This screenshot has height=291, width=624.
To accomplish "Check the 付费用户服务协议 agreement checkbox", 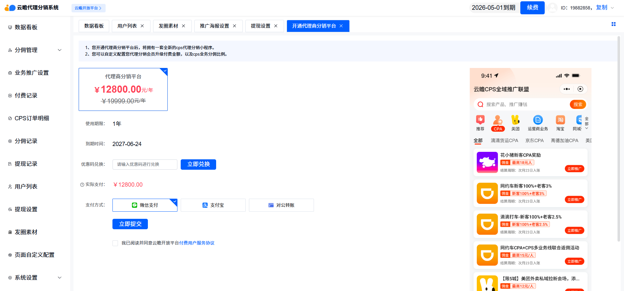I will click(115, 243).
